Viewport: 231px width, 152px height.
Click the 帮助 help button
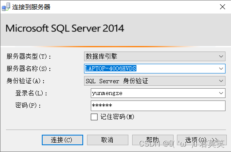tap(153, 140)
